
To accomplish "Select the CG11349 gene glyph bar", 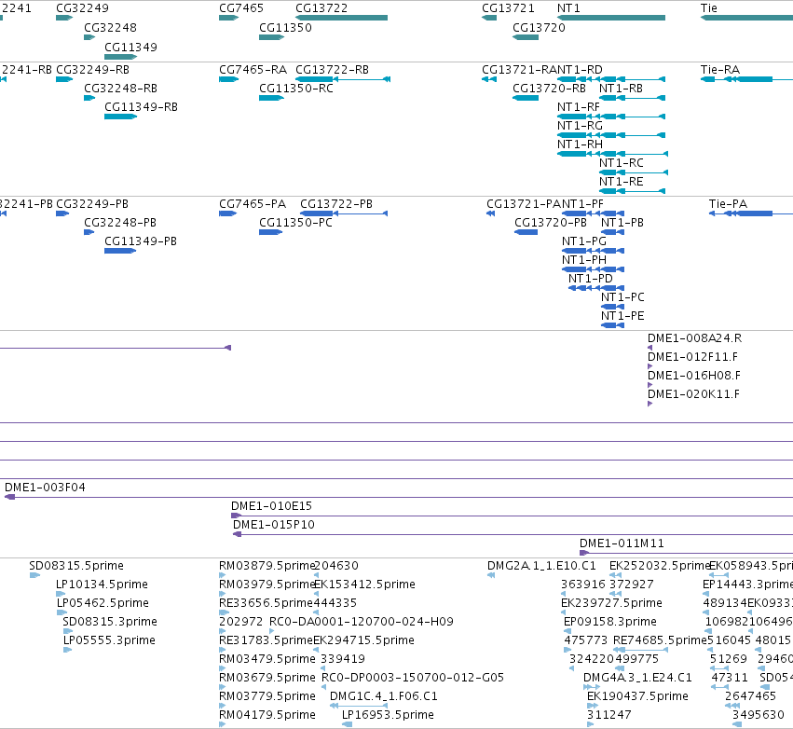I will [120, 57].
